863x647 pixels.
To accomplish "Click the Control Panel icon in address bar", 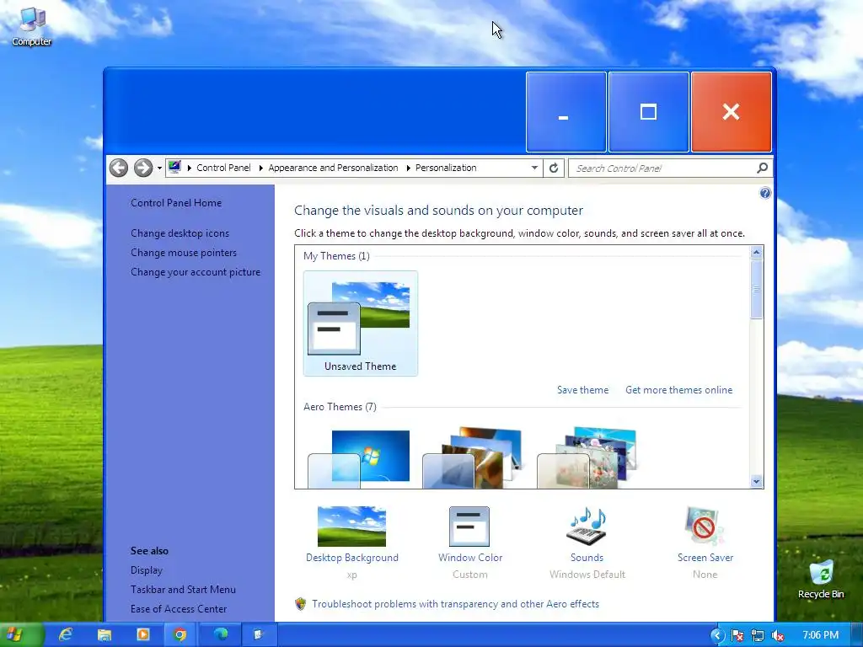I will [x=174, y=168].
